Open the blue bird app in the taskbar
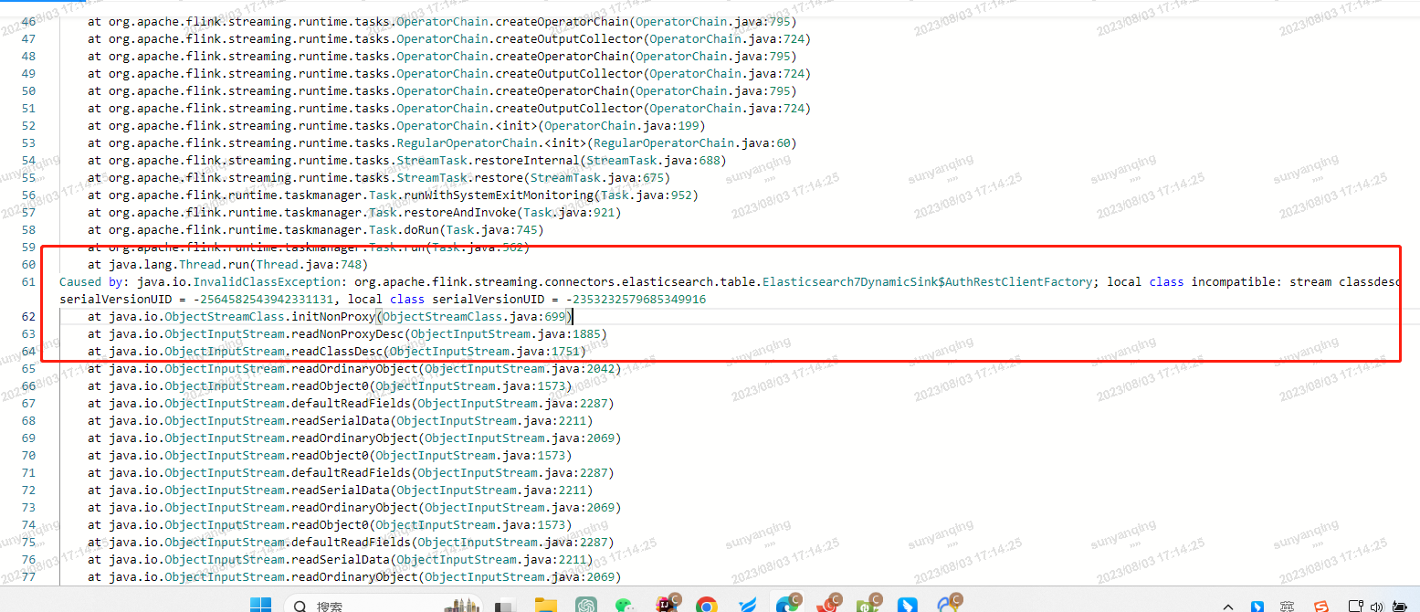Image resolution: width=1420 pixels, height=612 pixels. point(746,606)
